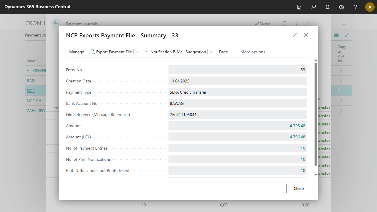Click the Amount (LCY) value 4 796,48
The width and height of the screenshot is (377, 212).
click(x=297, y=137)
